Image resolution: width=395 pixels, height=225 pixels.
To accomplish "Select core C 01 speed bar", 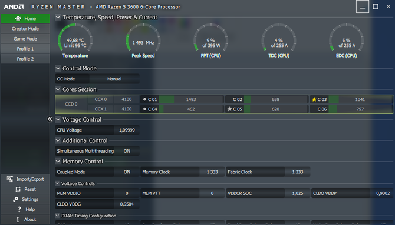I will click(x=191, y=99).
